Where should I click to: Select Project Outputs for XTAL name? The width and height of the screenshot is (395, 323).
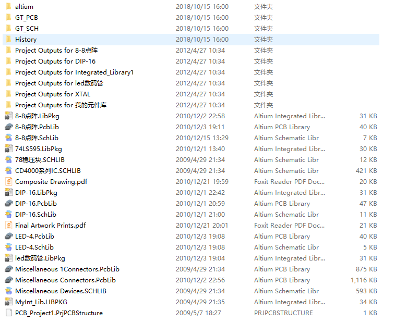coord(53,94)
